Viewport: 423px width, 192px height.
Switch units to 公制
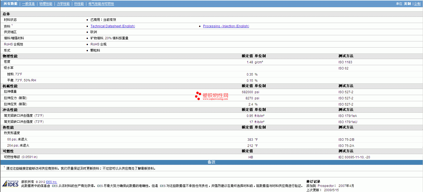[x=417, y=4]
